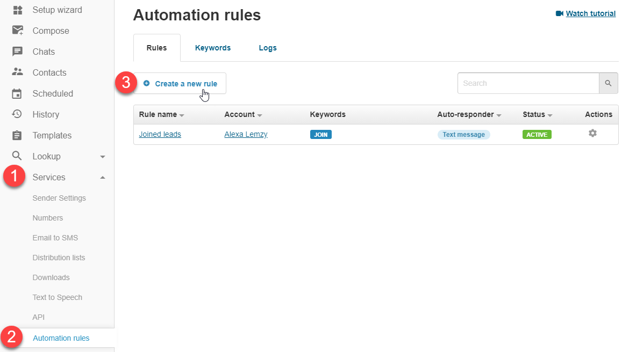636x352 pixels.
Task: Open the Joined leads rule link
Action: [x=160, y=134]
